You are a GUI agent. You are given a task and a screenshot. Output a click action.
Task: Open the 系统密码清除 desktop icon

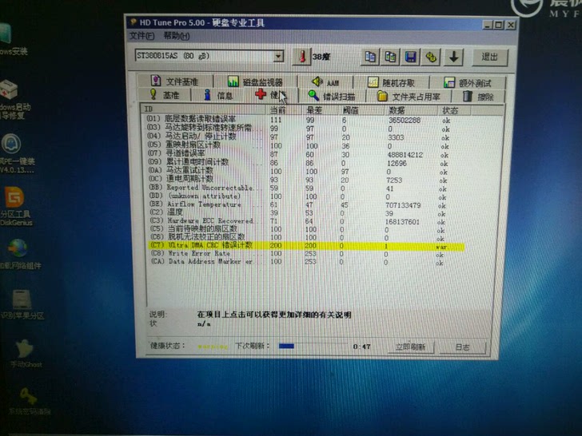pos(29,402)
